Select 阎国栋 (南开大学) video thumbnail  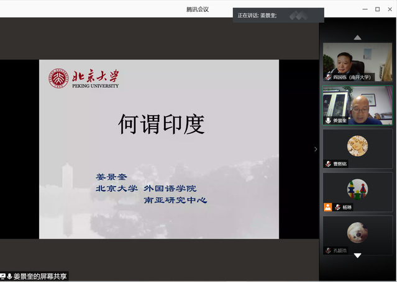357,62
